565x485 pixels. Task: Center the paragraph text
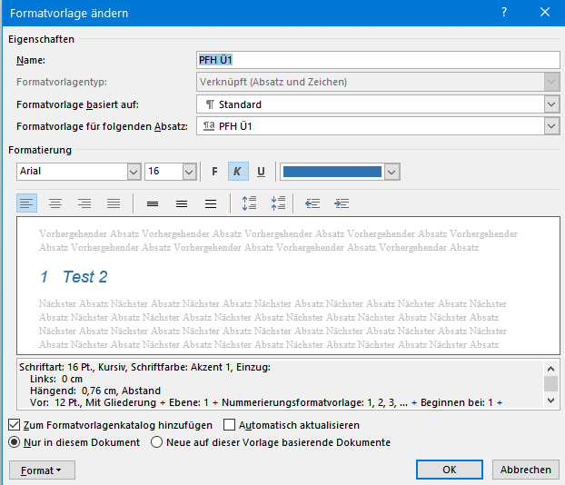tap(55, 203)
